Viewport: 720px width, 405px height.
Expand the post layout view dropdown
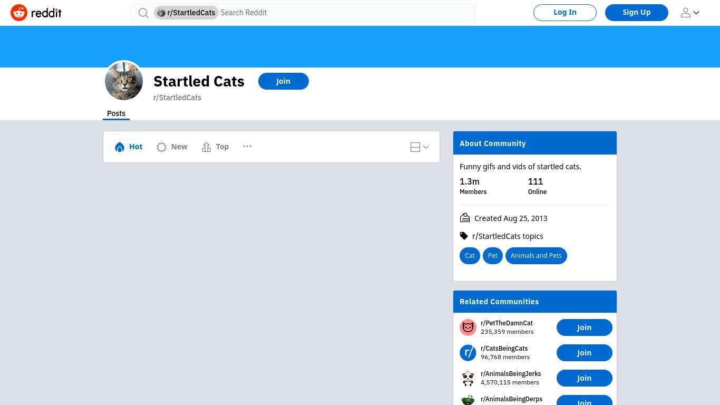(420, 147)
